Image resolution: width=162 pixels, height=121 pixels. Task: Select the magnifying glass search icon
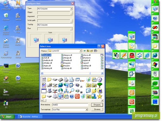pyautogui.click(x=72, y=91)
